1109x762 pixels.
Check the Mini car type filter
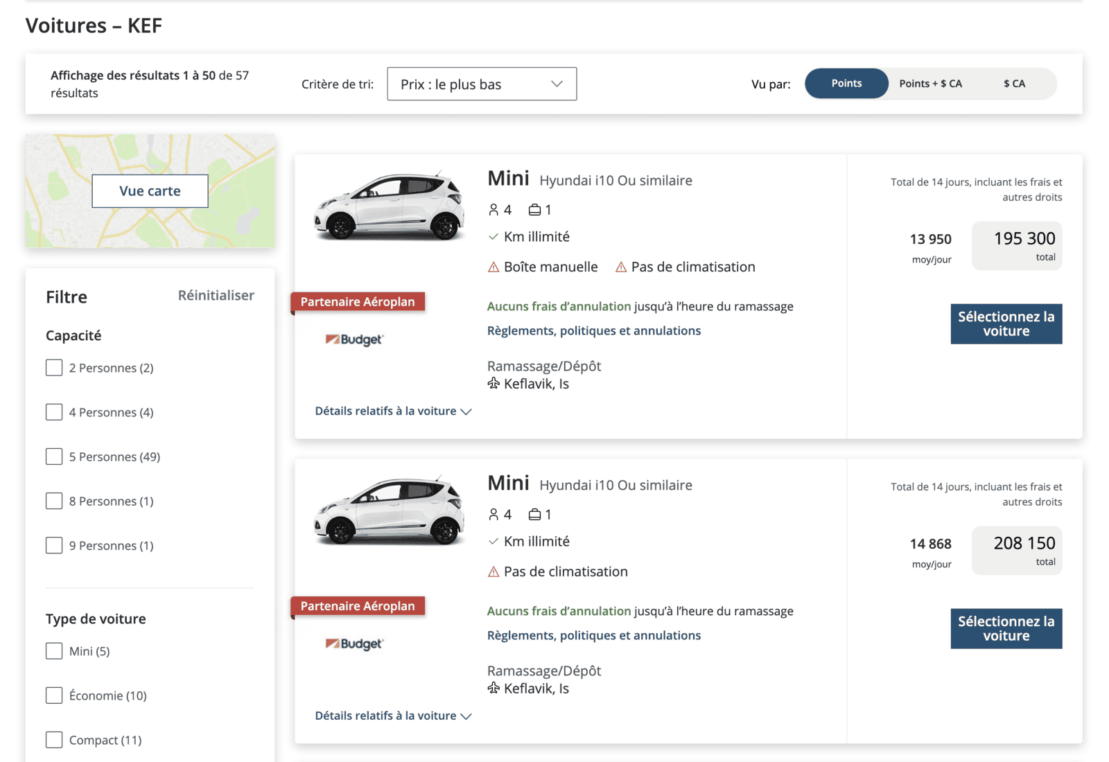pyautogui.click(x=53, y=650)
